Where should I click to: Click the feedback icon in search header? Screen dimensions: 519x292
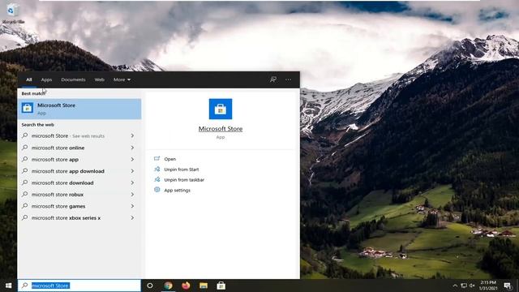click(273, 79)
